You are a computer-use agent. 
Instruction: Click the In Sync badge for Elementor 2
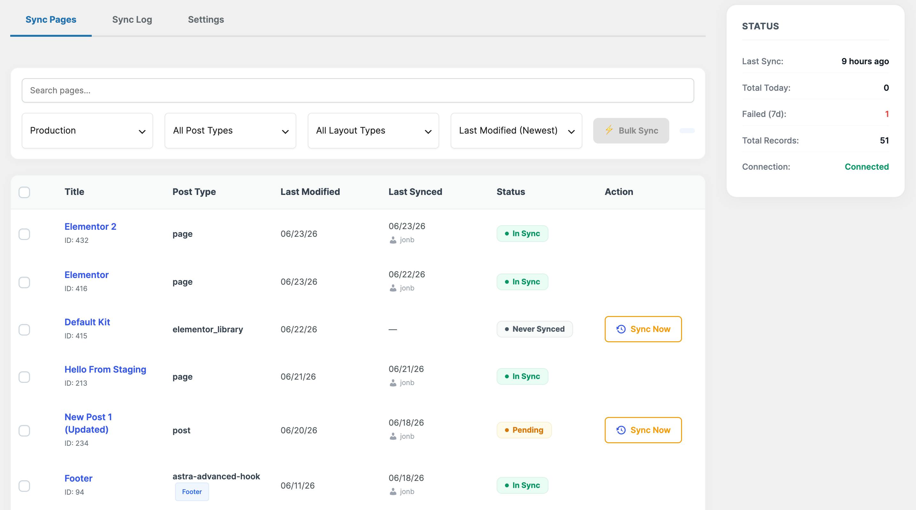[522, 234]
